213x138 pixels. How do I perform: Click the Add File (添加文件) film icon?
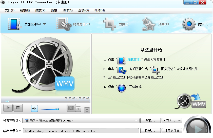14,24
